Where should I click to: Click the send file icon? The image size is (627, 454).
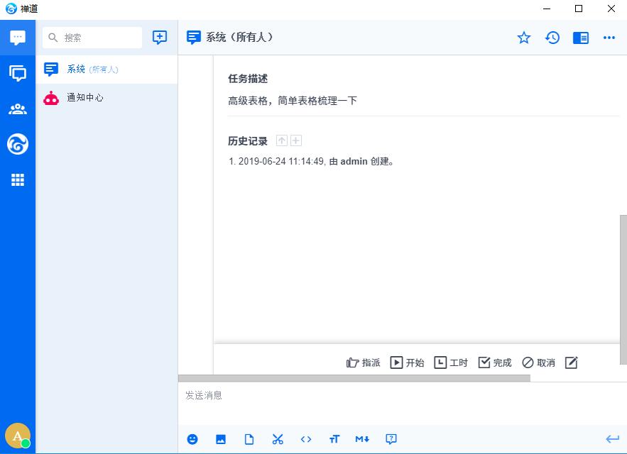[249, 439]
